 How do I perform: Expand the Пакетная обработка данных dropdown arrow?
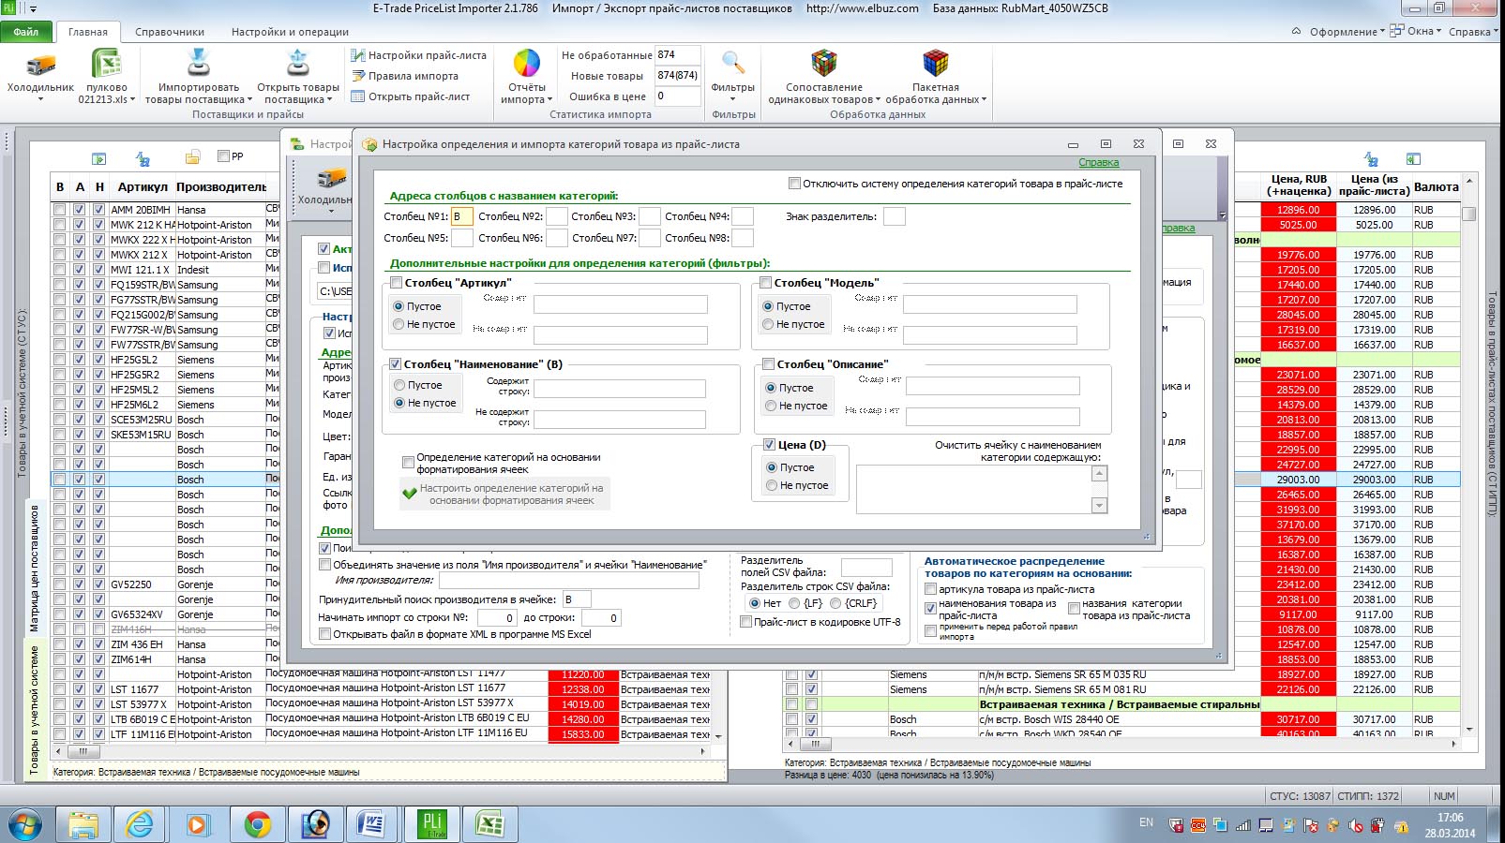pos(984,99)
